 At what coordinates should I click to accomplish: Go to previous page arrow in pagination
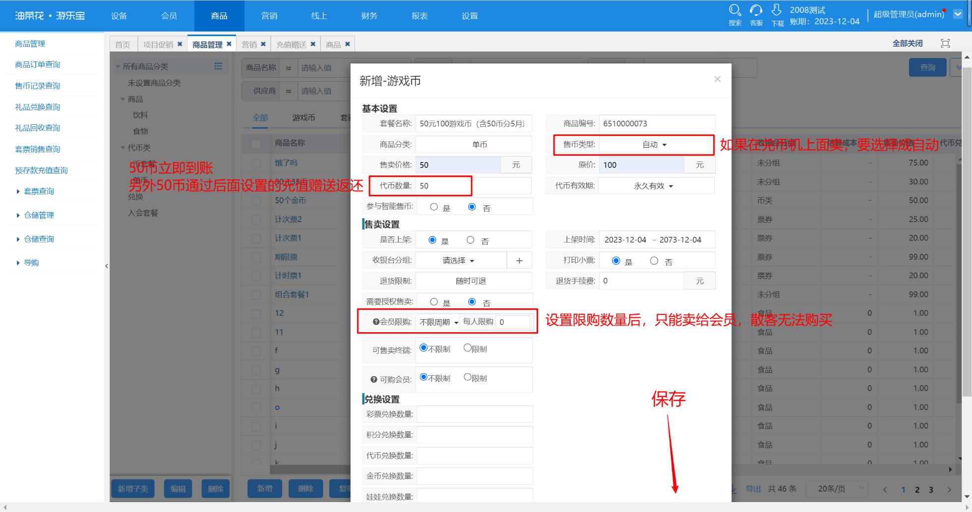point(885,490)
